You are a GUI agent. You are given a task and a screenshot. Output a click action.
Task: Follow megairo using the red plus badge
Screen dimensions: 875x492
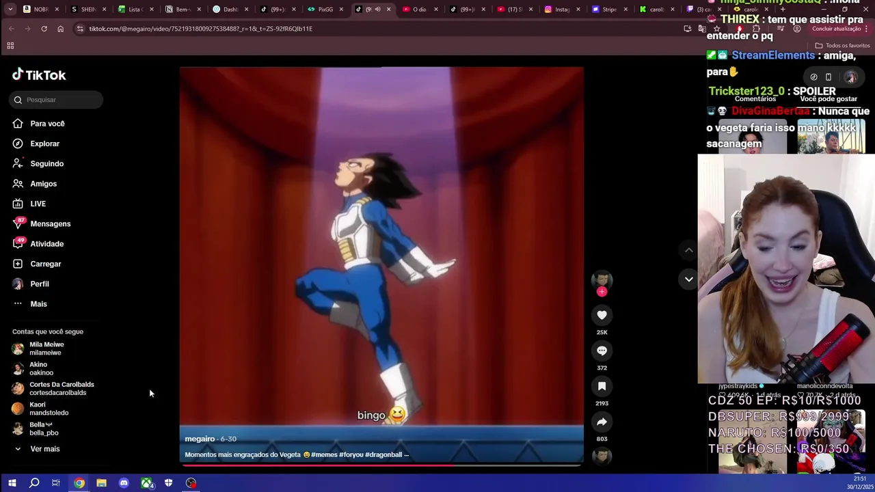[602, 292]
